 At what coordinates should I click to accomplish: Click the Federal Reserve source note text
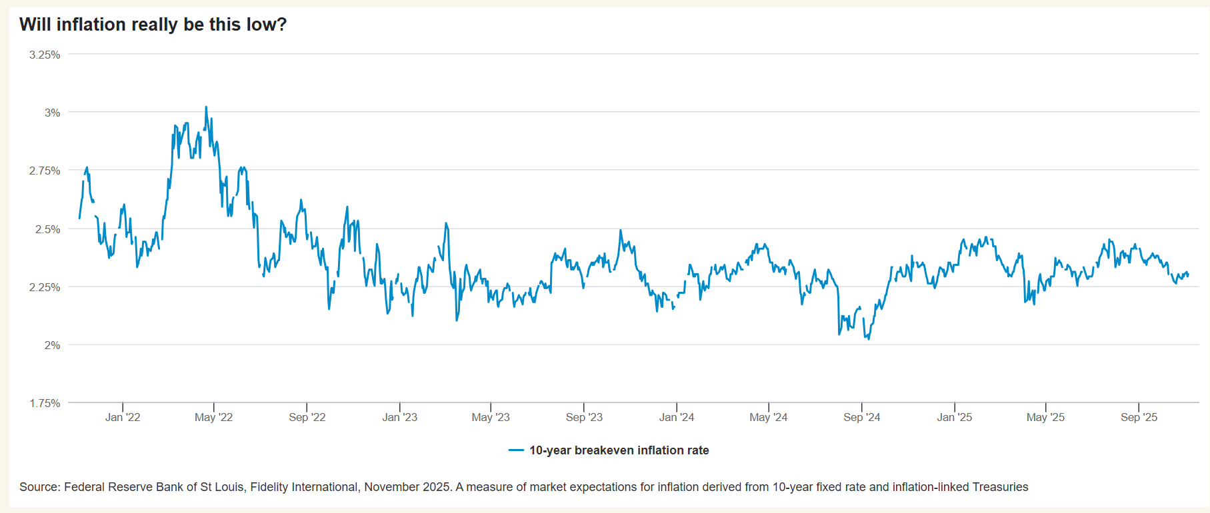[x=523, y=487]
